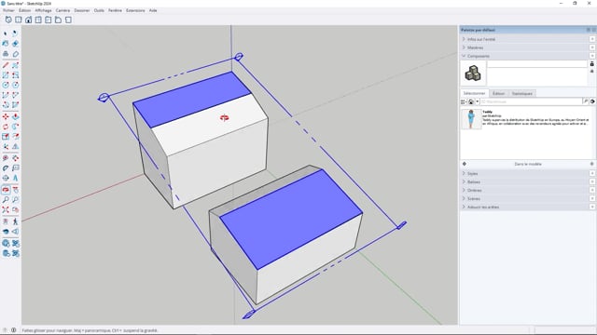The width and height of the screenshot is (597, 335).
Task: Switch to the Sélectionner tab
Action: [474, 93]
